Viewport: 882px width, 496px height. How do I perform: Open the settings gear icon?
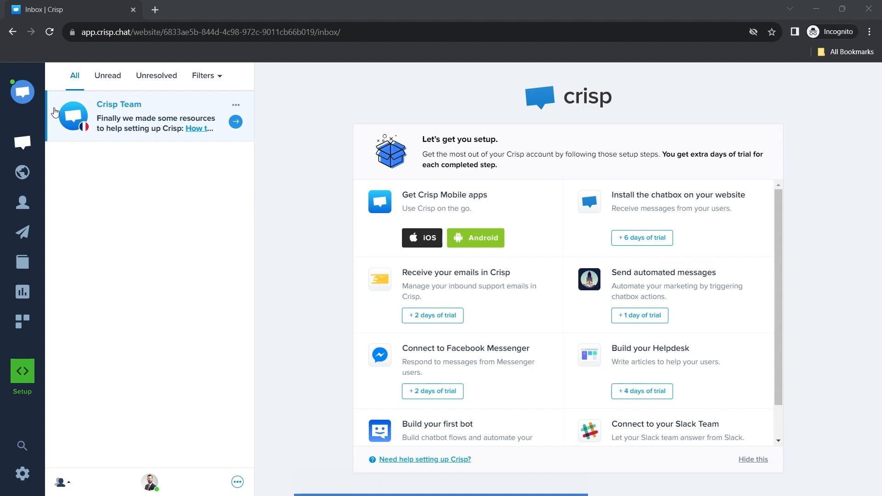23,473
